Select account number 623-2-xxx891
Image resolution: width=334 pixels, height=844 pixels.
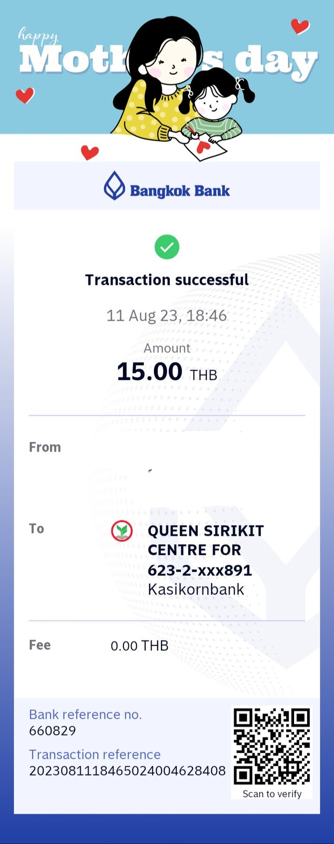point(200,570)
